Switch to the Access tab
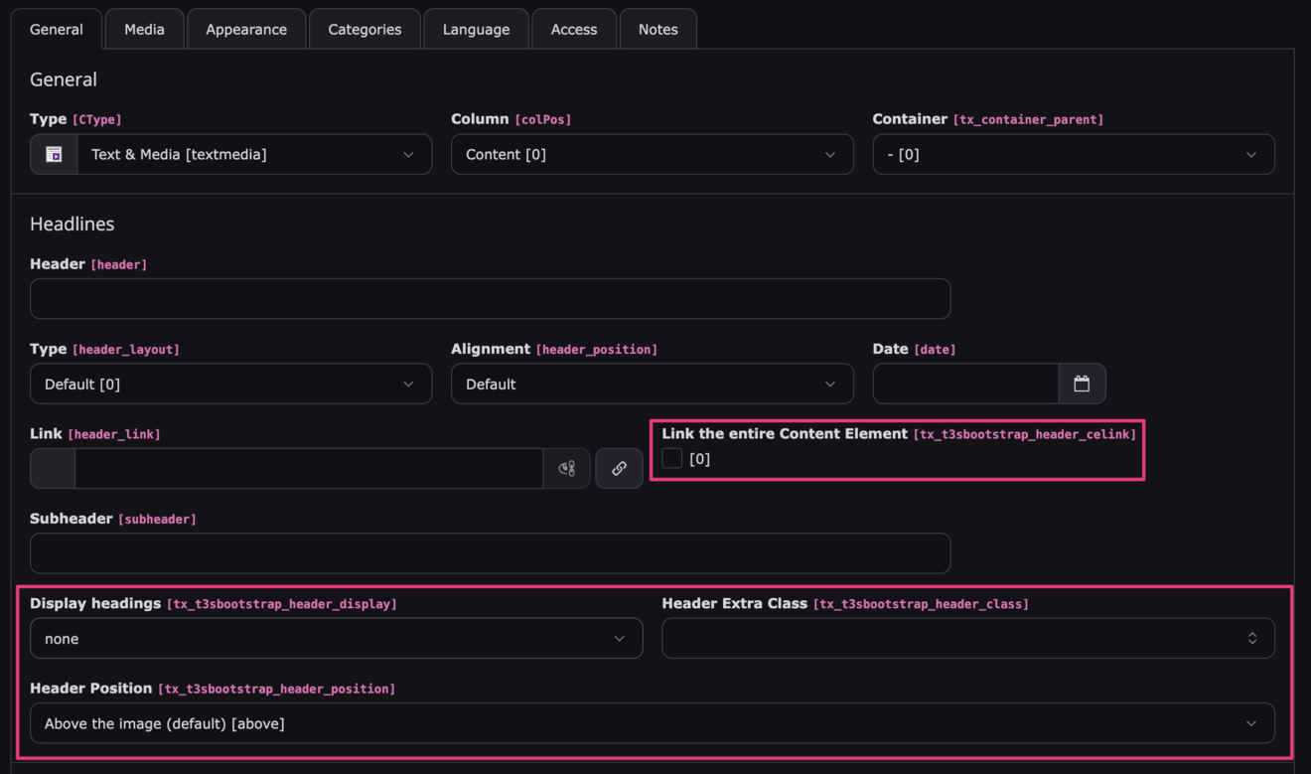 (x=574, y=30)
